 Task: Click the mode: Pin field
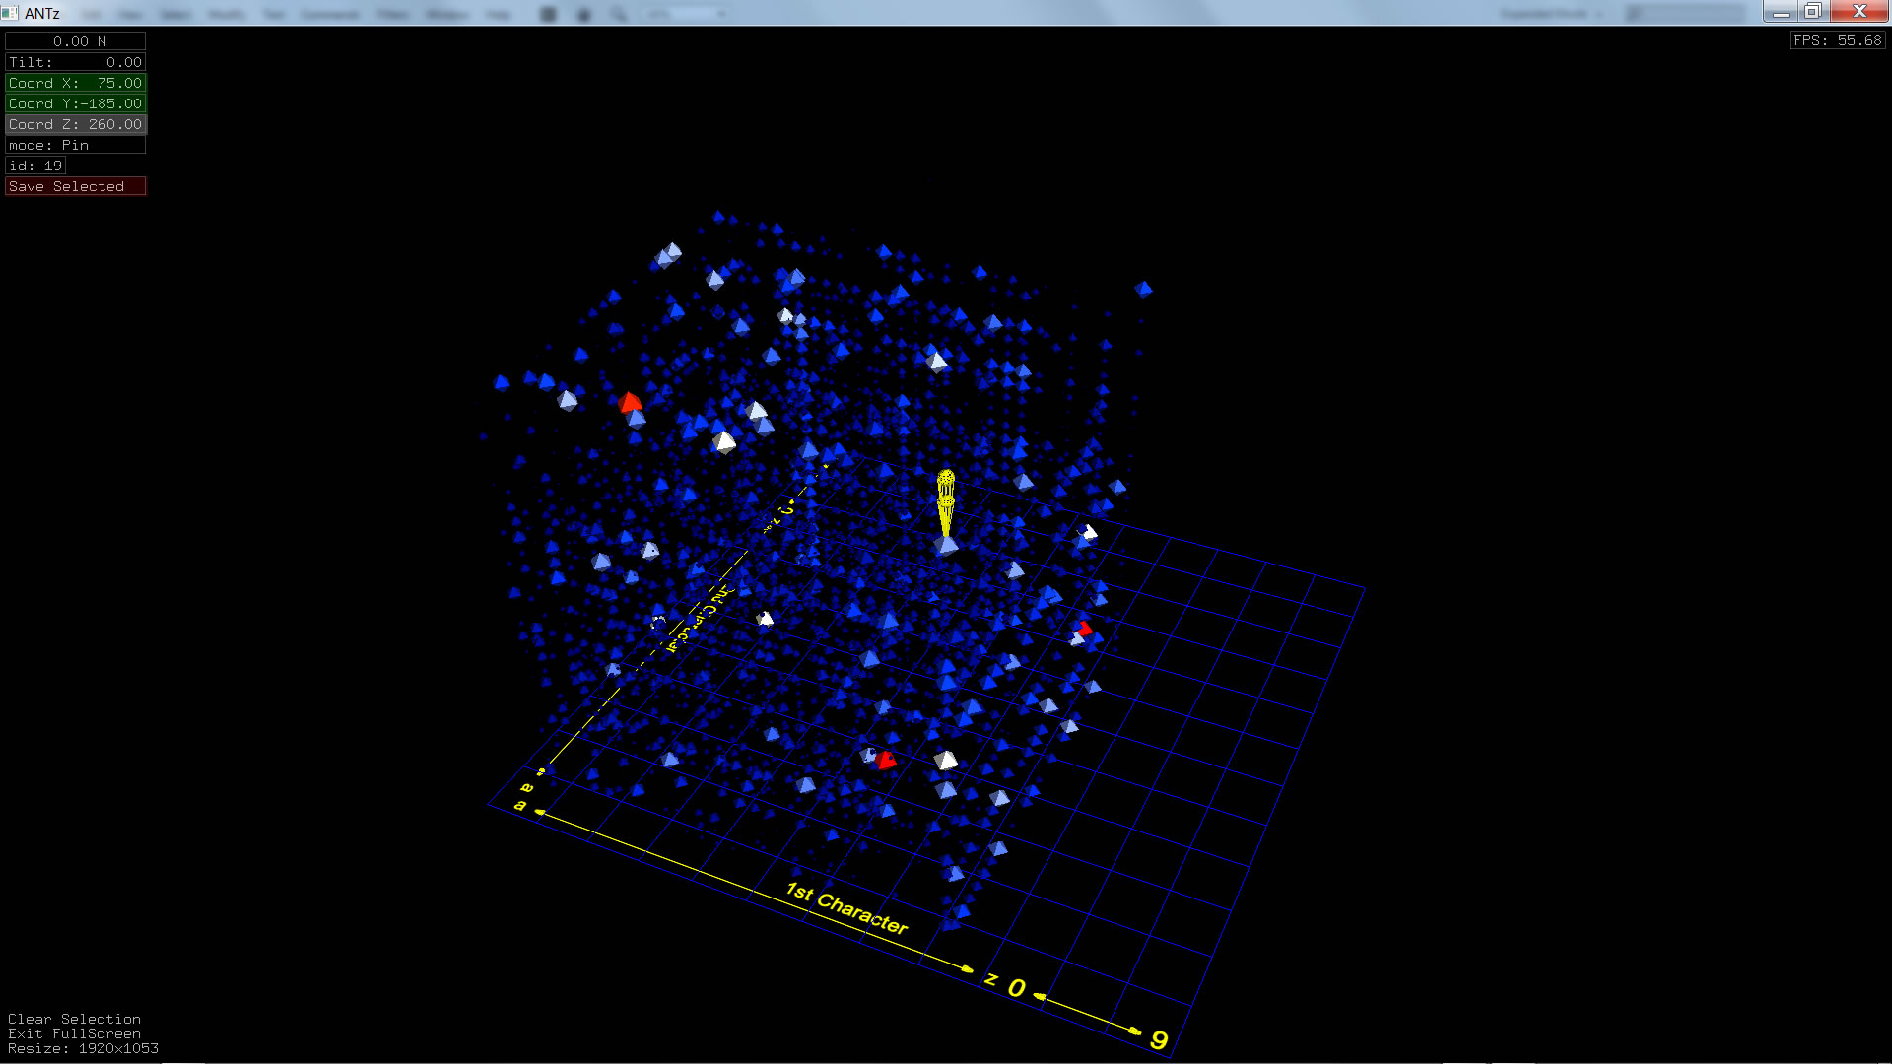click(75, 145)
